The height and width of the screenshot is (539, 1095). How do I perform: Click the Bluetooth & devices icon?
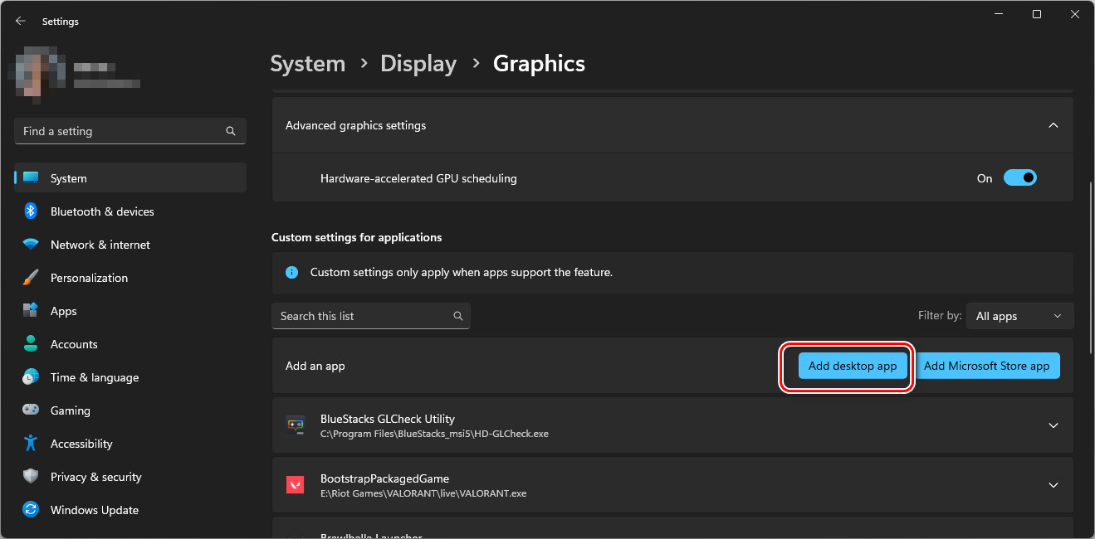[31, 211]
